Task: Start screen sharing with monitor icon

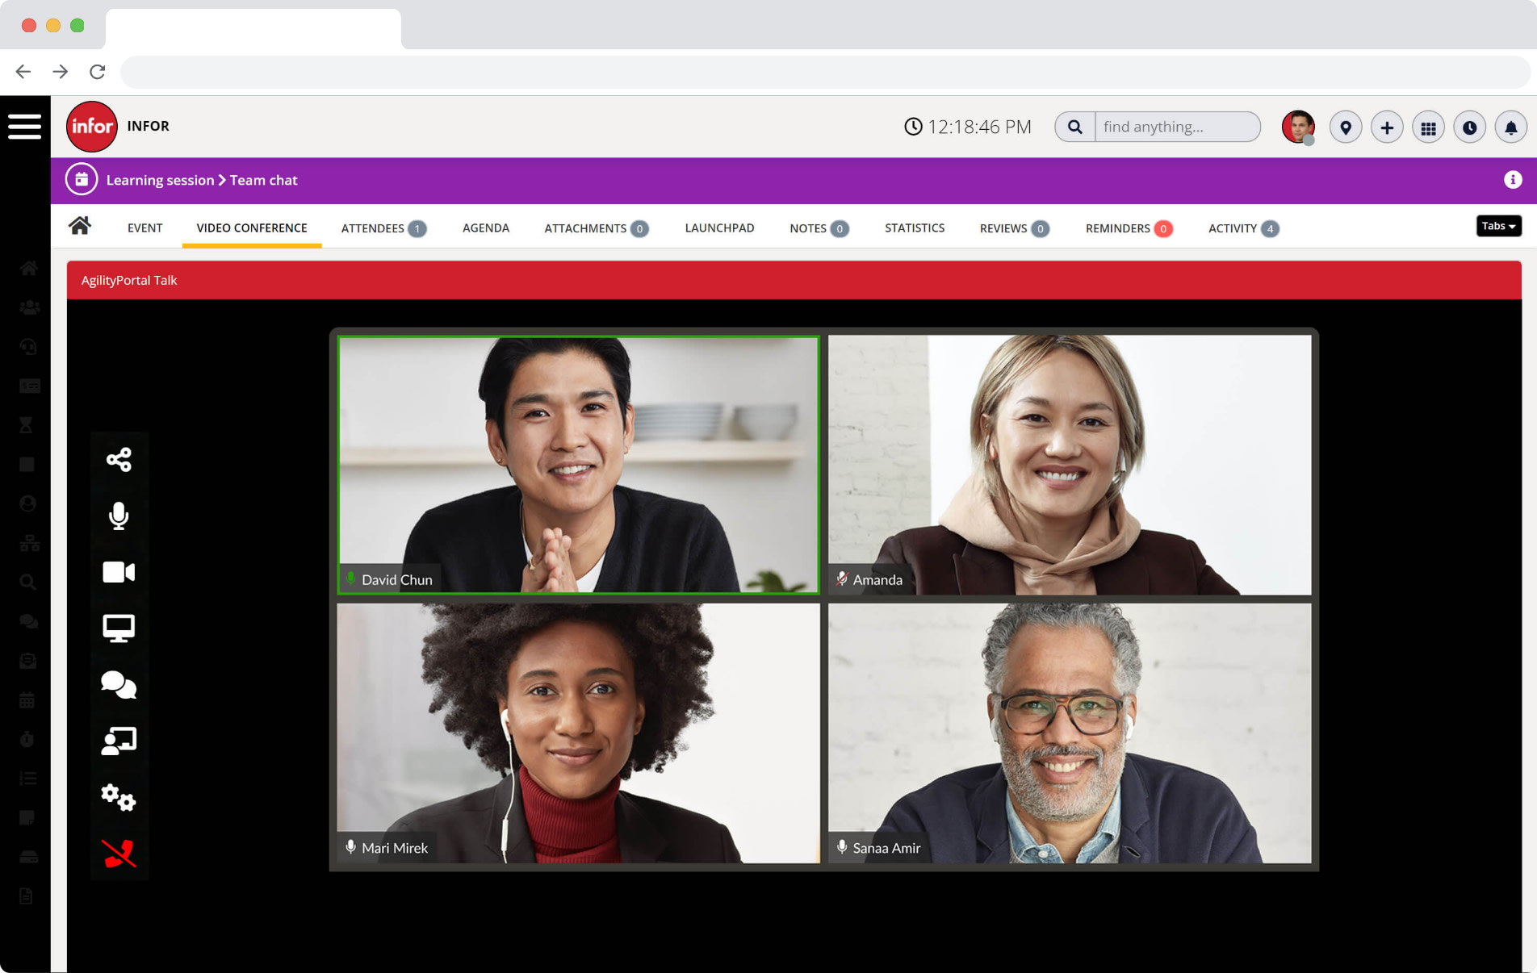Action: (119, 628)
